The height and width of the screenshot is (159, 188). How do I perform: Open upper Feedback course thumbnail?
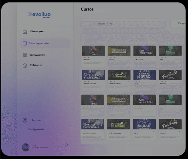click(x=170, y=74)
